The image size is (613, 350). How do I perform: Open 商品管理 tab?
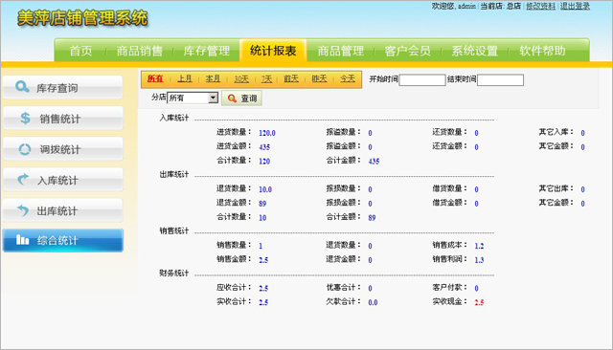(341, 51)
